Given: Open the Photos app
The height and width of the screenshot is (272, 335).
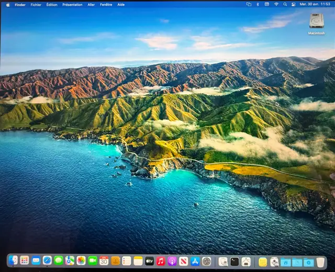Looking at the screenshot, I should 81,260.
